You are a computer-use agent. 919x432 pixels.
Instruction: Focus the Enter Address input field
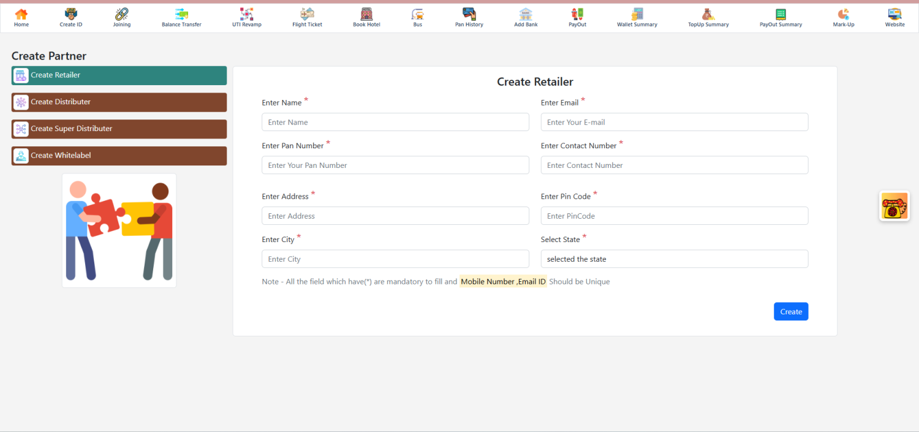tap(395, 216)
